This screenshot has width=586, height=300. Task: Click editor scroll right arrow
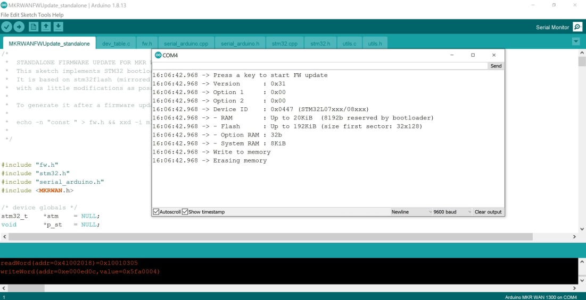click(574, 237)
